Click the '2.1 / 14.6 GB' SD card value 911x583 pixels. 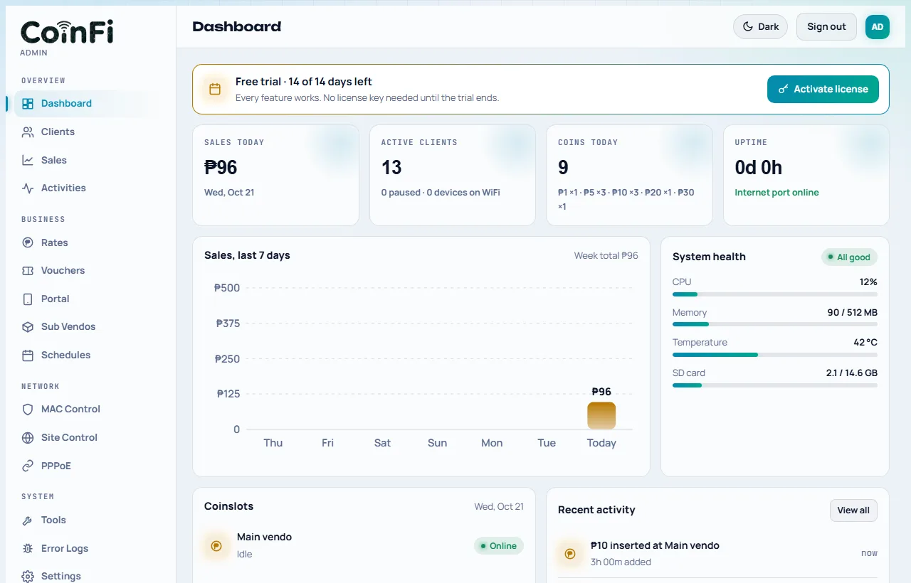click(852, 373)
